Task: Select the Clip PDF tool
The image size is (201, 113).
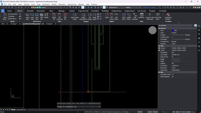Action: point(65,16)
